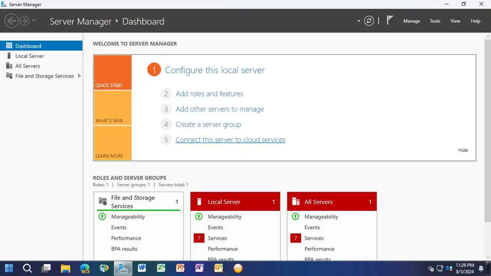Screen dimensions: 491x276
Task: Select the WHAT'S NEW tile
Action: point(113,108)
